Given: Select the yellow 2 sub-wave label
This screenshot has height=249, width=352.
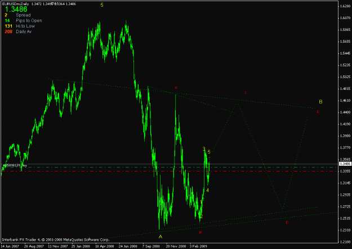Looking at the screenshot, I should 202,216.
